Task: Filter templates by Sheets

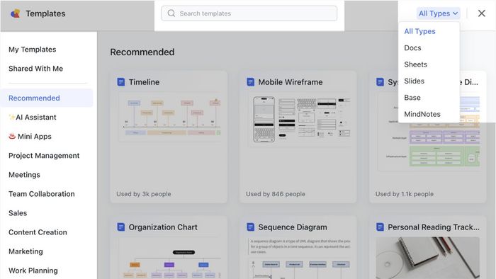Action: pos(416,64)
